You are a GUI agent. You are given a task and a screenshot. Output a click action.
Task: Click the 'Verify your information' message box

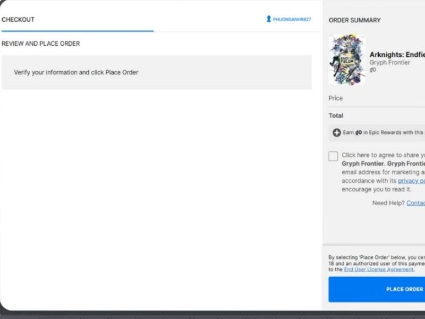point(156,72)
